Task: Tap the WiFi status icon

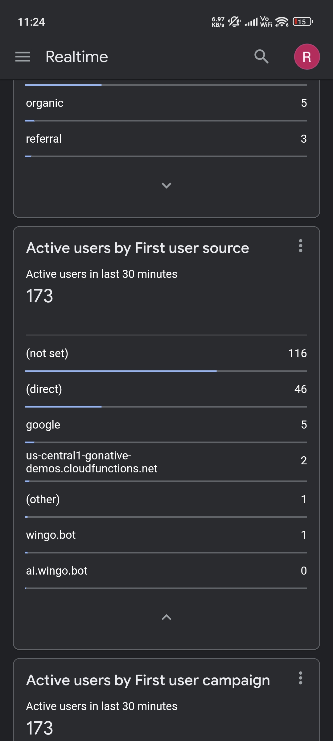Action: [x=282, y=22]
